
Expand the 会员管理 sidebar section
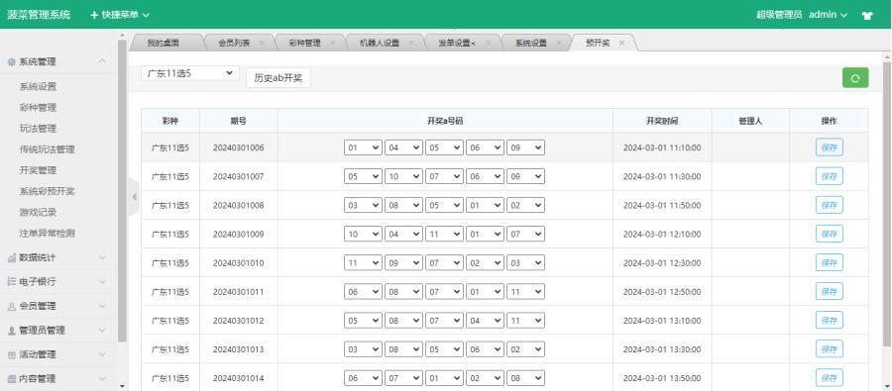coord(102,306)
